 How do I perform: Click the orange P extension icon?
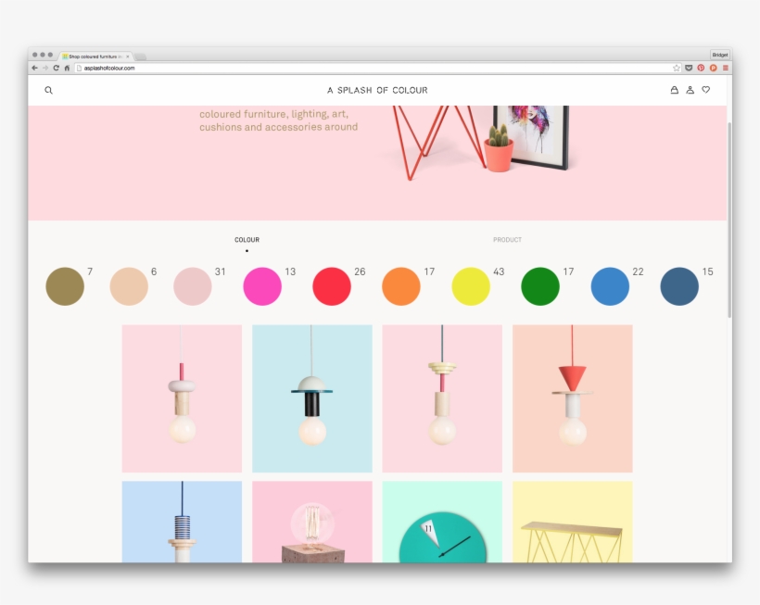tap(714, 68)
